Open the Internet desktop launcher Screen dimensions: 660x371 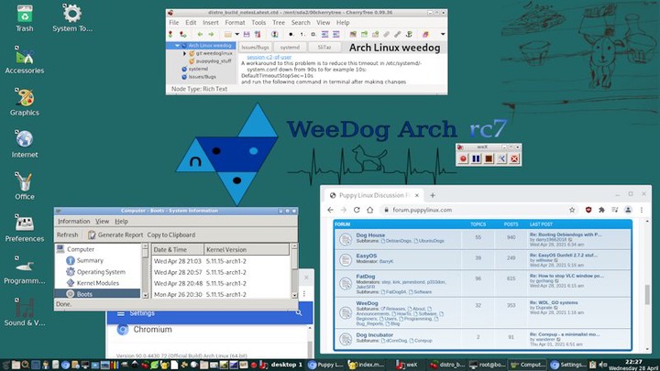tap(25, 145)
